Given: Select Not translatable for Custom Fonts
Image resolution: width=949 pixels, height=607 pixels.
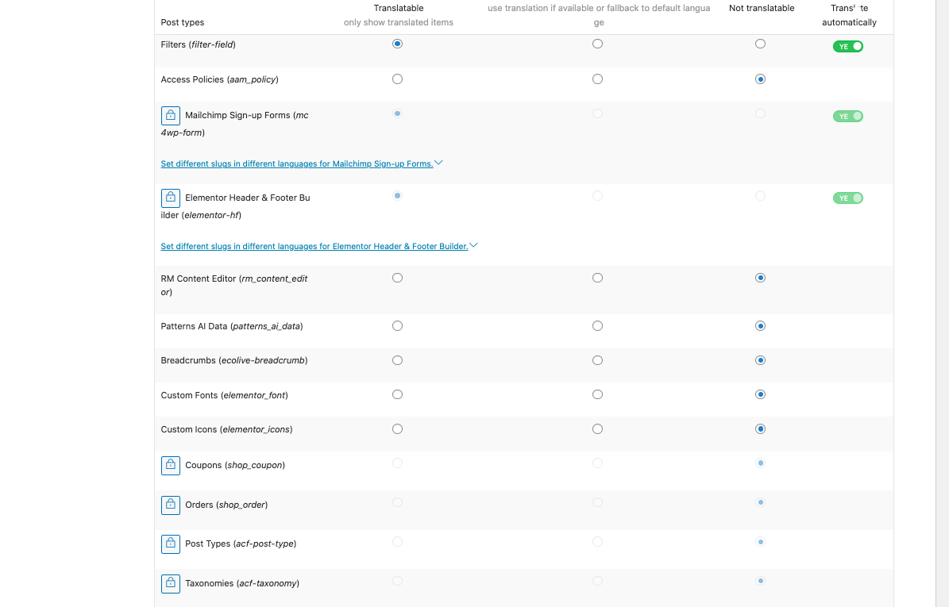Looking at the screenshot, I should tap(760, 395).
